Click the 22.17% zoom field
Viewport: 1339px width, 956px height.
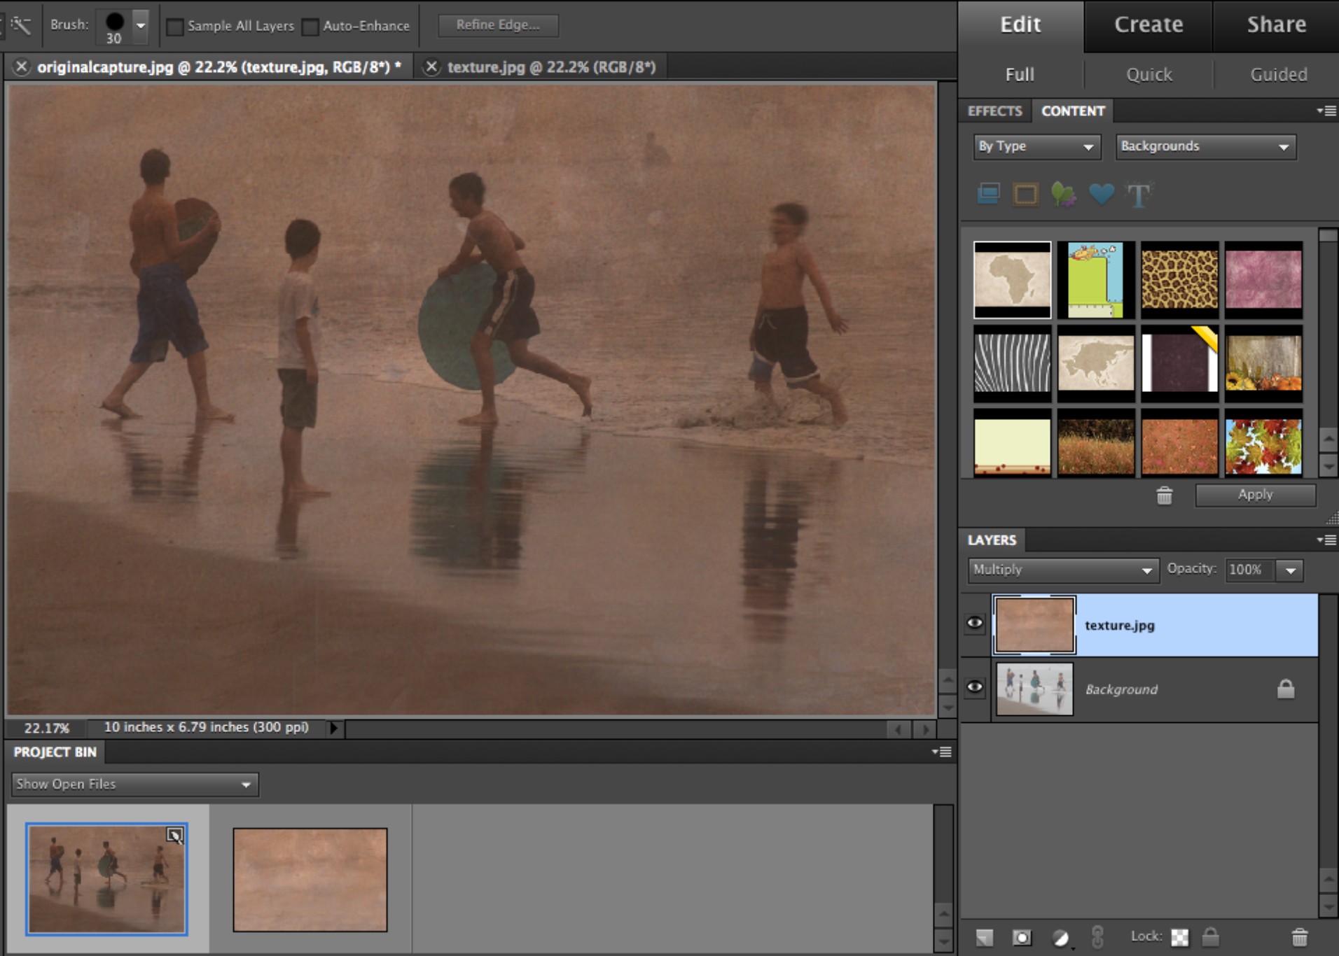pyautogui.click(x=47, y=728)
